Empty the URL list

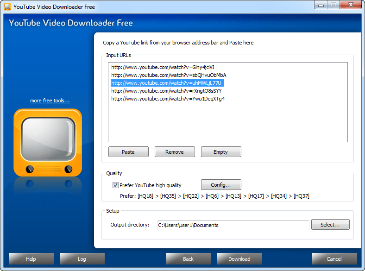click(221, 152)
